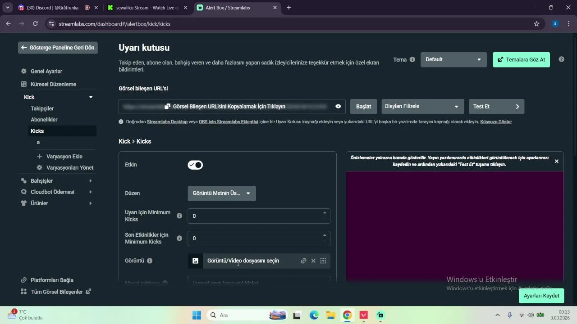Click the plus icon beside Varyasyon Ekle
This screenshot has width=577, height=324.
[39, 157]
